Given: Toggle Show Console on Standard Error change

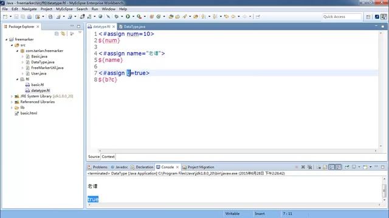Looking at the screenshot, I should click(x=339, y=167).
